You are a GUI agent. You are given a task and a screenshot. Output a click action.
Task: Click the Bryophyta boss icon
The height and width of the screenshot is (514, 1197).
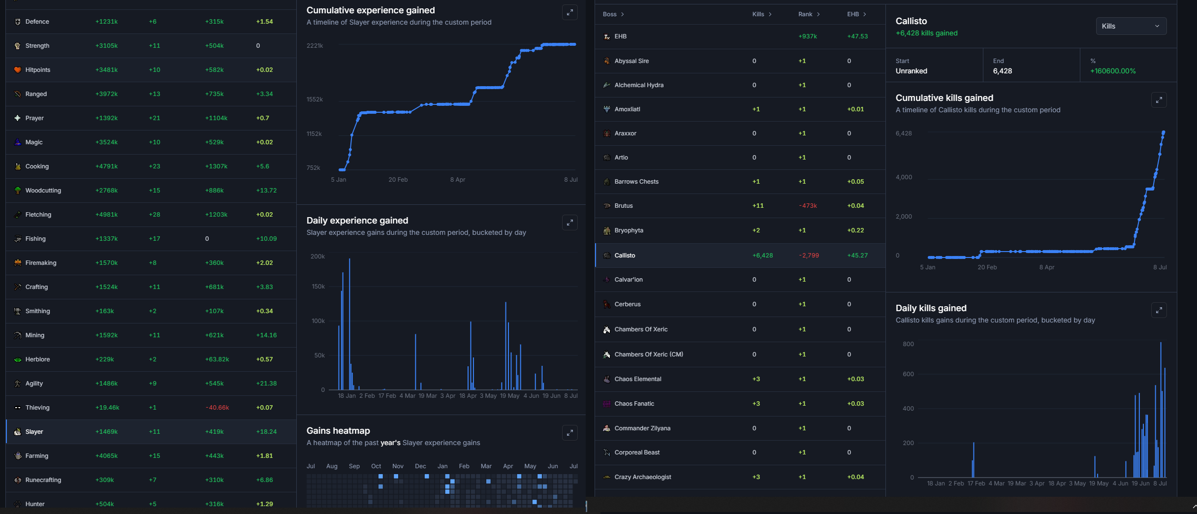tap(607, 230)
